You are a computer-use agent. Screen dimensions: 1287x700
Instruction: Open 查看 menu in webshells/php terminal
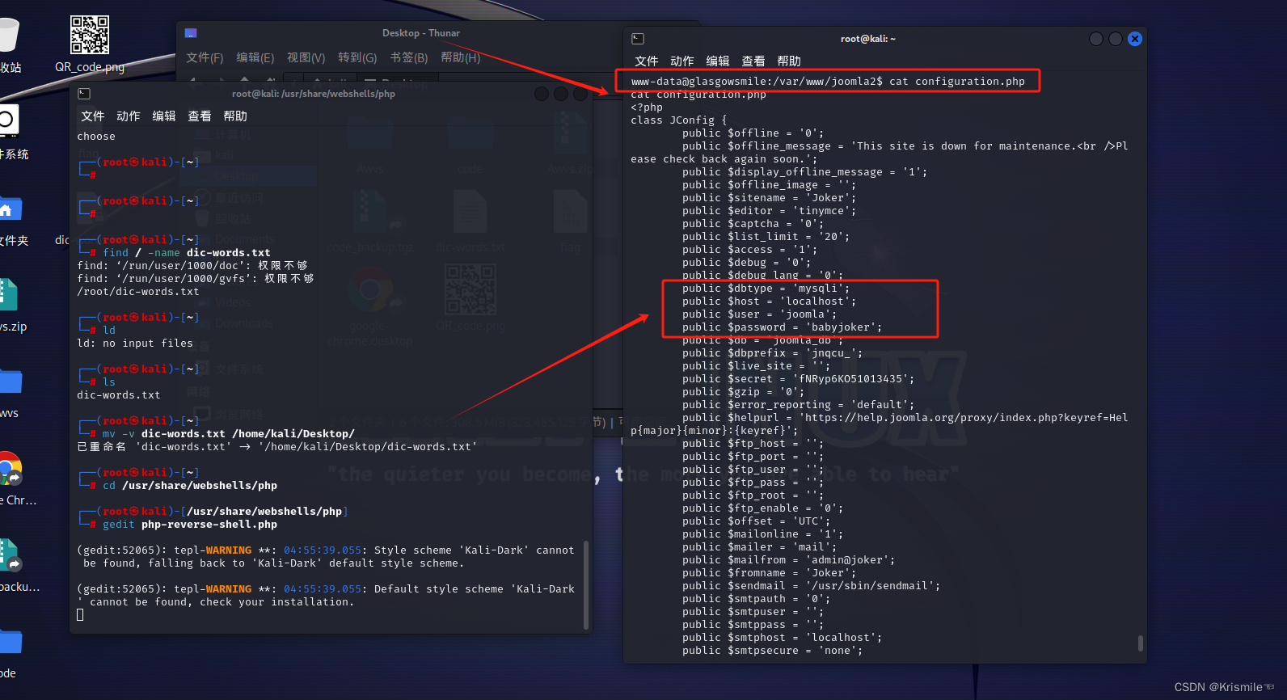tap(200, 116)
